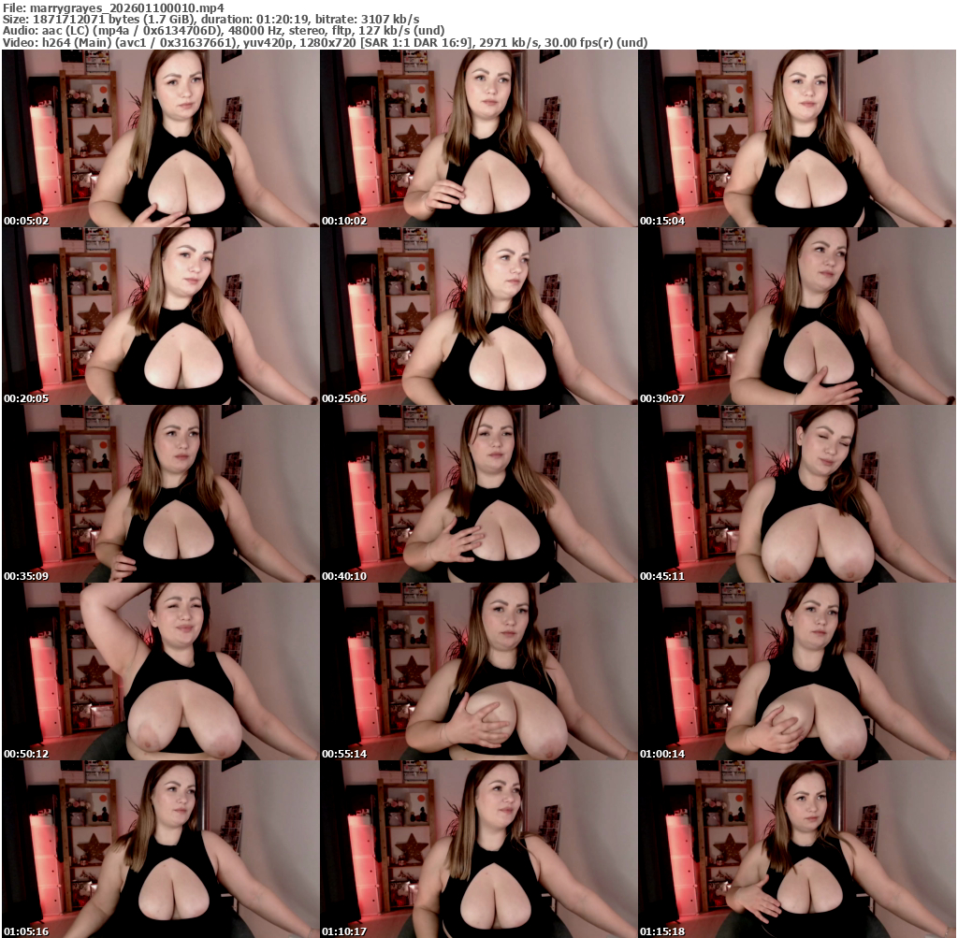Select the thumbnail at 00:30:07

797,315
